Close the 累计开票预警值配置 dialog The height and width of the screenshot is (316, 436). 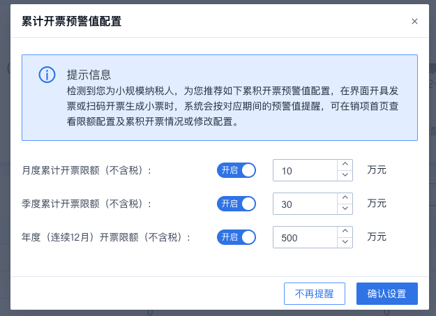click(414, 22)
